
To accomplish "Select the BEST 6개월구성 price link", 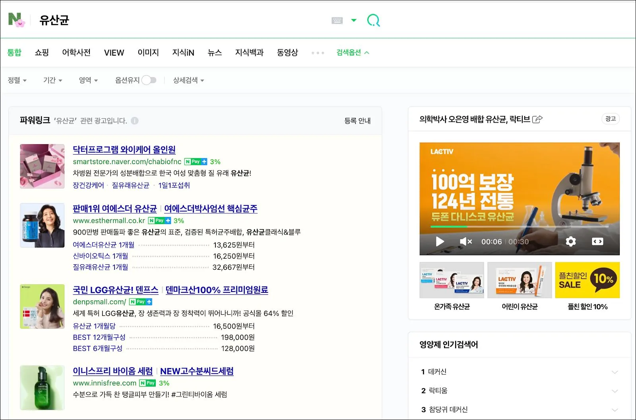I will [x=97, y=348].
